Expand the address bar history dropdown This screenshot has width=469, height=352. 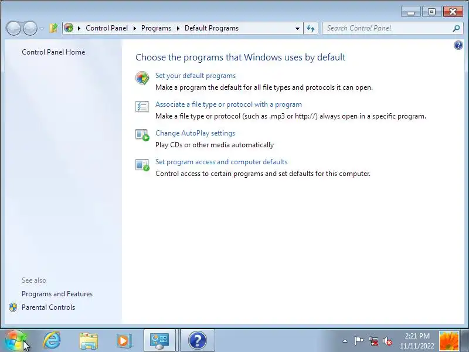(x=297, y=28)
